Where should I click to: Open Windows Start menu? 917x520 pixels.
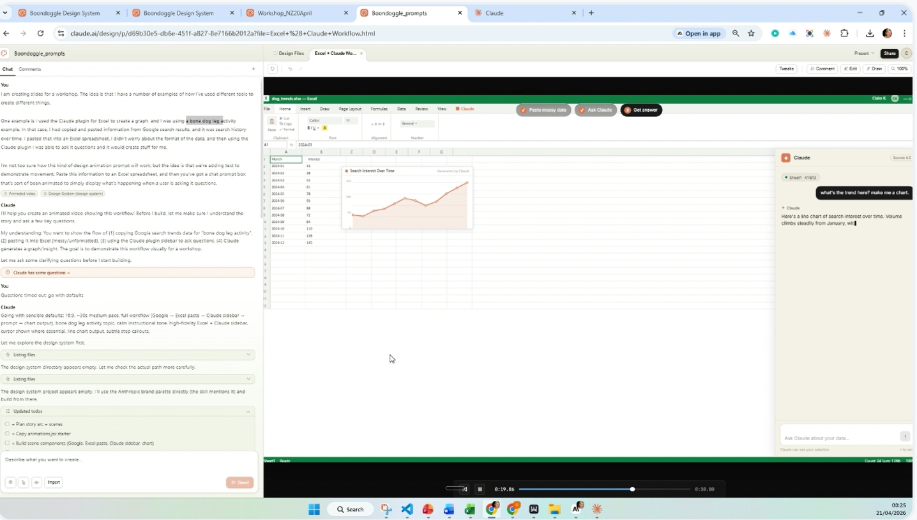314,509
